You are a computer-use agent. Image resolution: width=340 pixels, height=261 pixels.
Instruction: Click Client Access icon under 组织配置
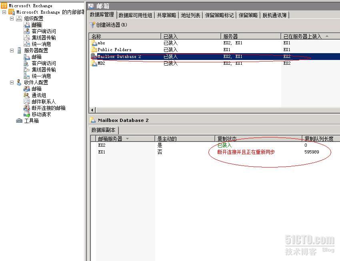(27, 31)
